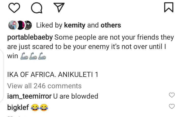
Task: Open the portablebaeby profile from the caption
Action: coord(30,38)
